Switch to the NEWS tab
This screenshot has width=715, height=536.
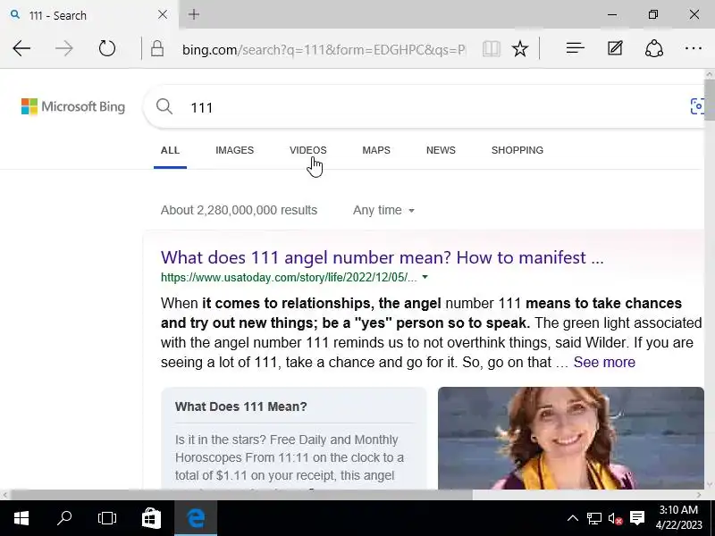point(441,150)
